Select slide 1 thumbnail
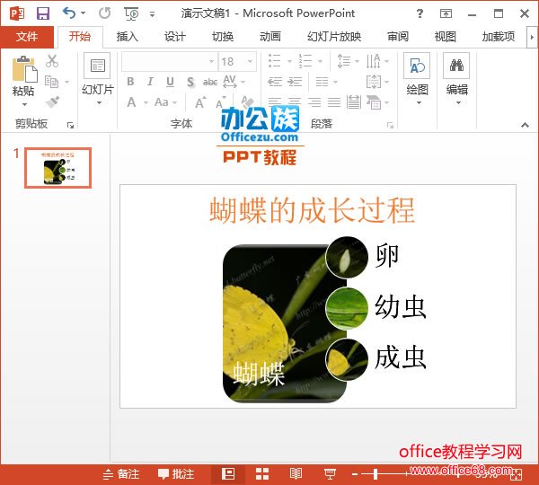Image resolution: width=539 pixels, height=485 pixels. 57,168
